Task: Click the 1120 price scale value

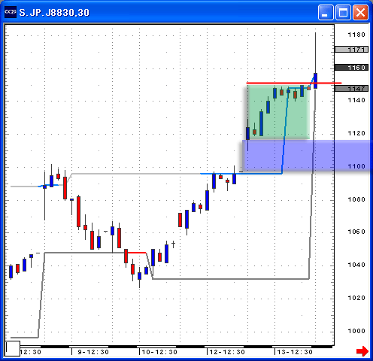Action: [x=356, y=133]
